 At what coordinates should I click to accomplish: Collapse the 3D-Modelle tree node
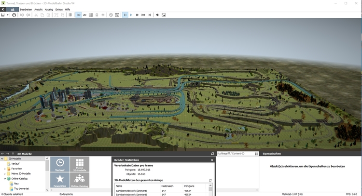2,159
